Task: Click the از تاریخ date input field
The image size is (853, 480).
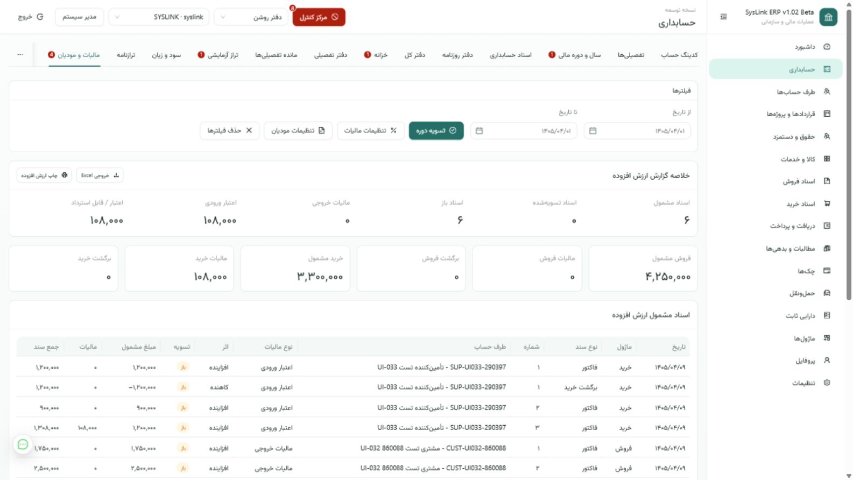Action: coord(637,131)
